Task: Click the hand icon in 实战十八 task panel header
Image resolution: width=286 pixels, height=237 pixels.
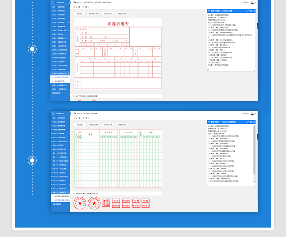Action: pyautogui.click(x=248, y=11)
